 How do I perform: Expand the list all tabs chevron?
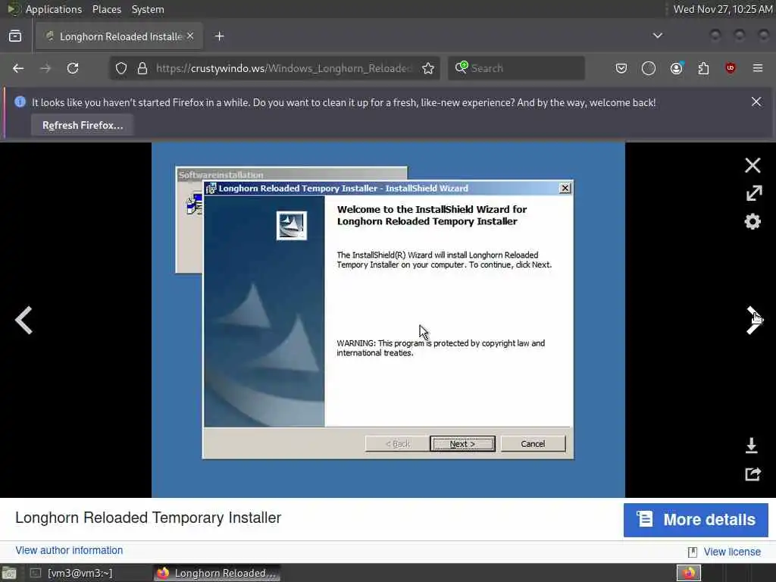tap(658, 36)
